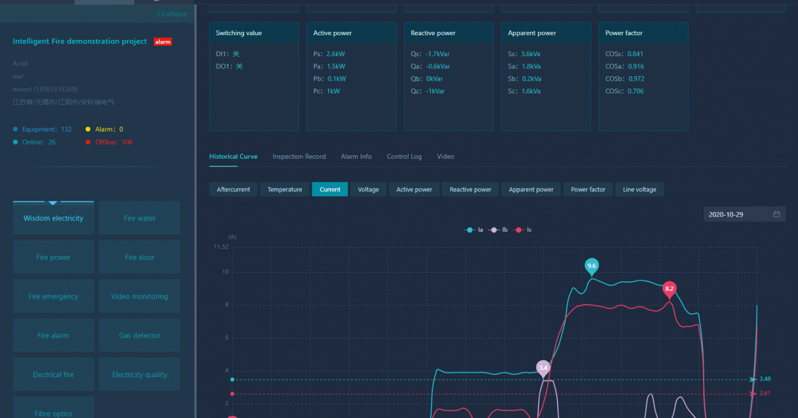Display the Power factor curve
The width and height of the screenshot is (798, 418).
588,189
